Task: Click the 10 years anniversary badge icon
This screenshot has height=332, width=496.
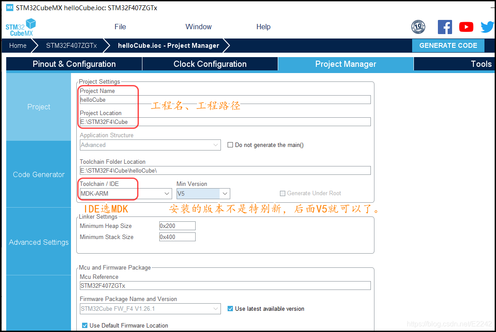Action: 418,27
